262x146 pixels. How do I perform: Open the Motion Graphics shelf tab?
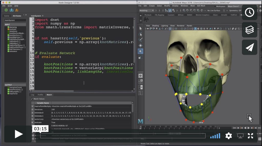203,15
